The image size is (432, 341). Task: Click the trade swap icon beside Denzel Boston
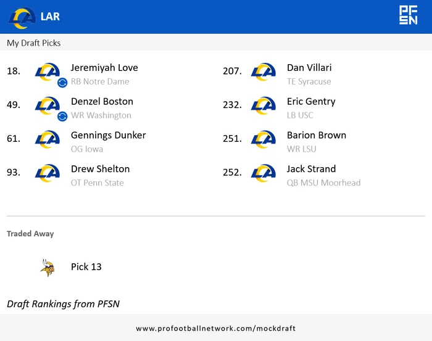62,117
